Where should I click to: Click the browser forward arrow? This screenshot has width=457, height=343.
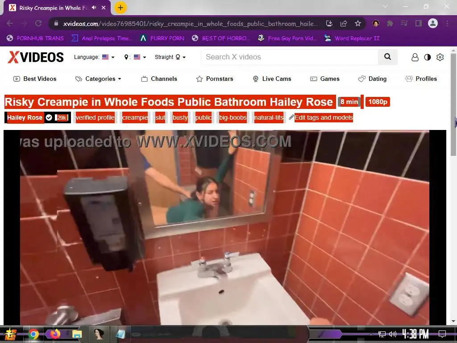tap(24, 23)
